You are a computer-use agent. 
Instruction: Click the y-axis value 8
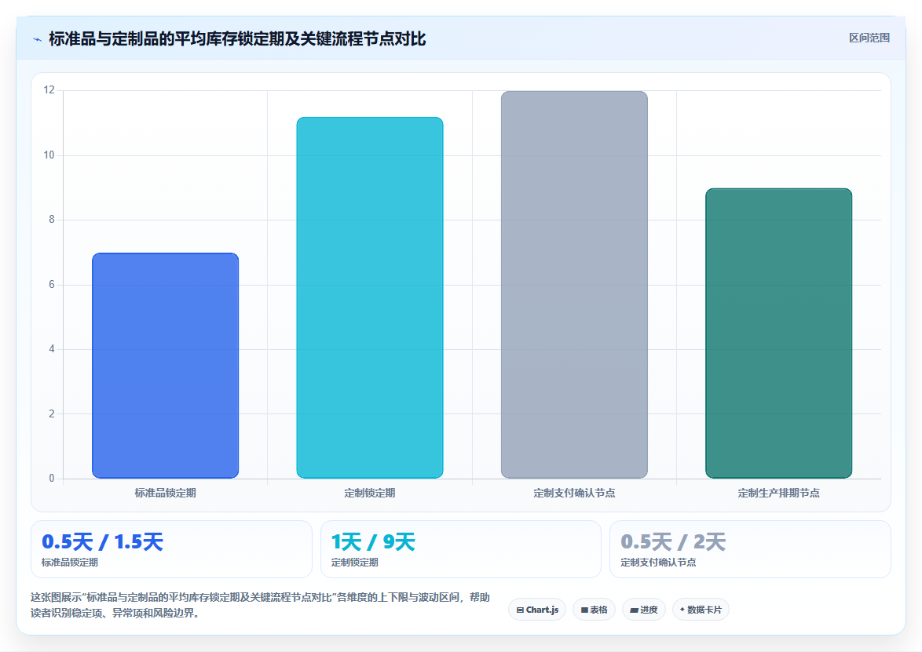(x=52, y=220)
